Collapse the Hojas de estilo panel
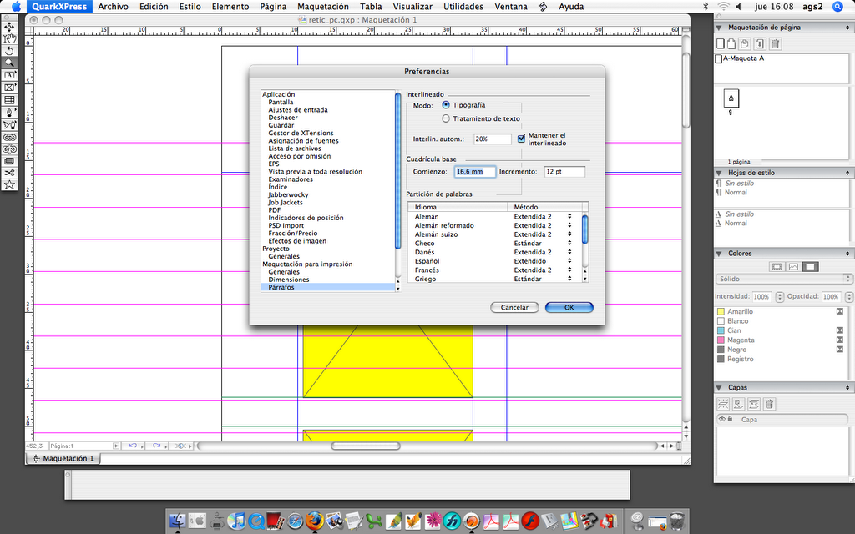 [719, 173]
